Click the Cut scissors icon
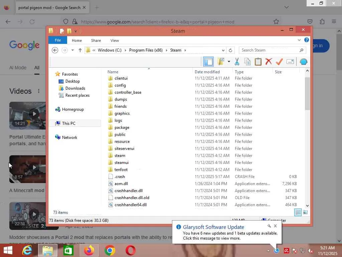Image resolution: width=342 pixels, height=257 pixels. (237, 62)
